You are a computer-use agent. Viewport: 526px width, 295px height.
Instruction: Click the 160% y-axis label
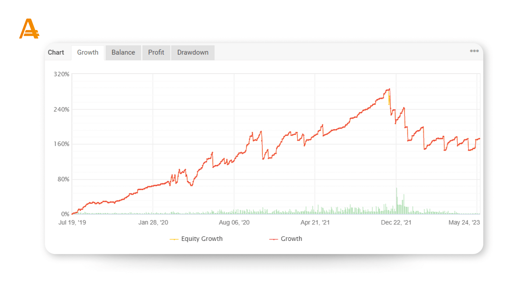click(x=61, y=144)
